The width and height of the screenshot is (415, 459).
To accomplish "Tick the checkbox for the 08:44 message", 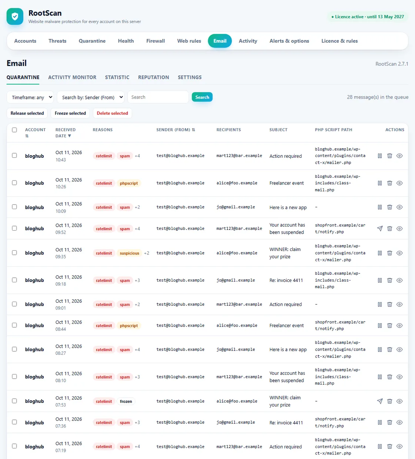I will click(x=14, y=325).
